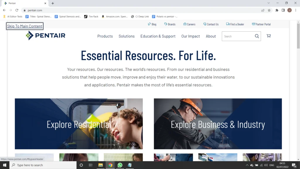Open a new browser tab
The width and height of the screenshot is (300, 169).
53,3
